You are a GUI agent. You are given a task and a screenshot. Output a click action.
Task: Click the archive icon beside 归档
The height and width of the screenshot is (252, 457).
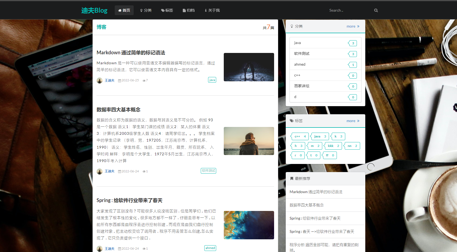[x=184, y=10]
